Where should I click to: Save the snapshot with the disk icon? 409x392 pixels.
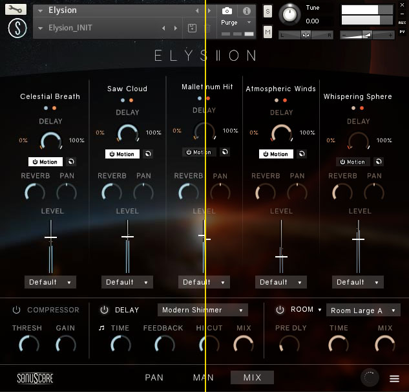[x=193, y=28]
